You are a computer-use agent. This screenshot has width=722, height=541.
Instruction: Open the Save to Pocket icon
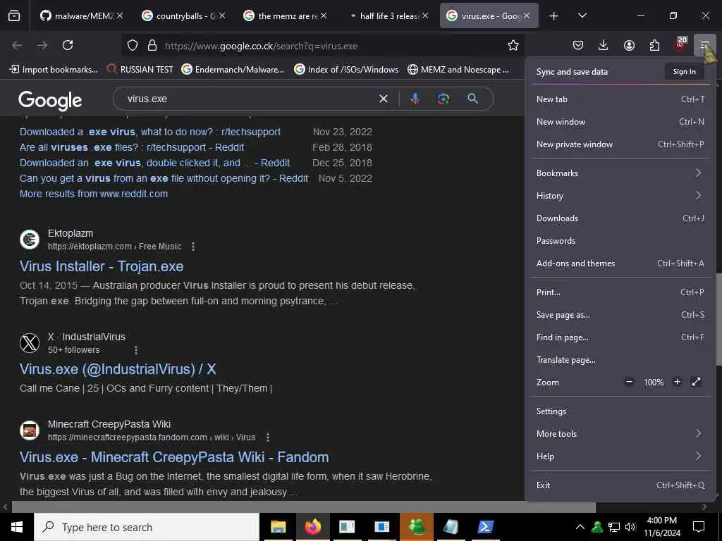tap(578, 45)
